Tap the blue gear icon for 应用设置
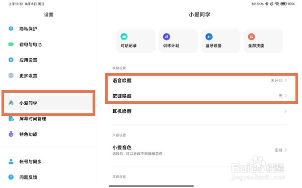The width and height of the screenshot is (302, 188). coord(11,60)
